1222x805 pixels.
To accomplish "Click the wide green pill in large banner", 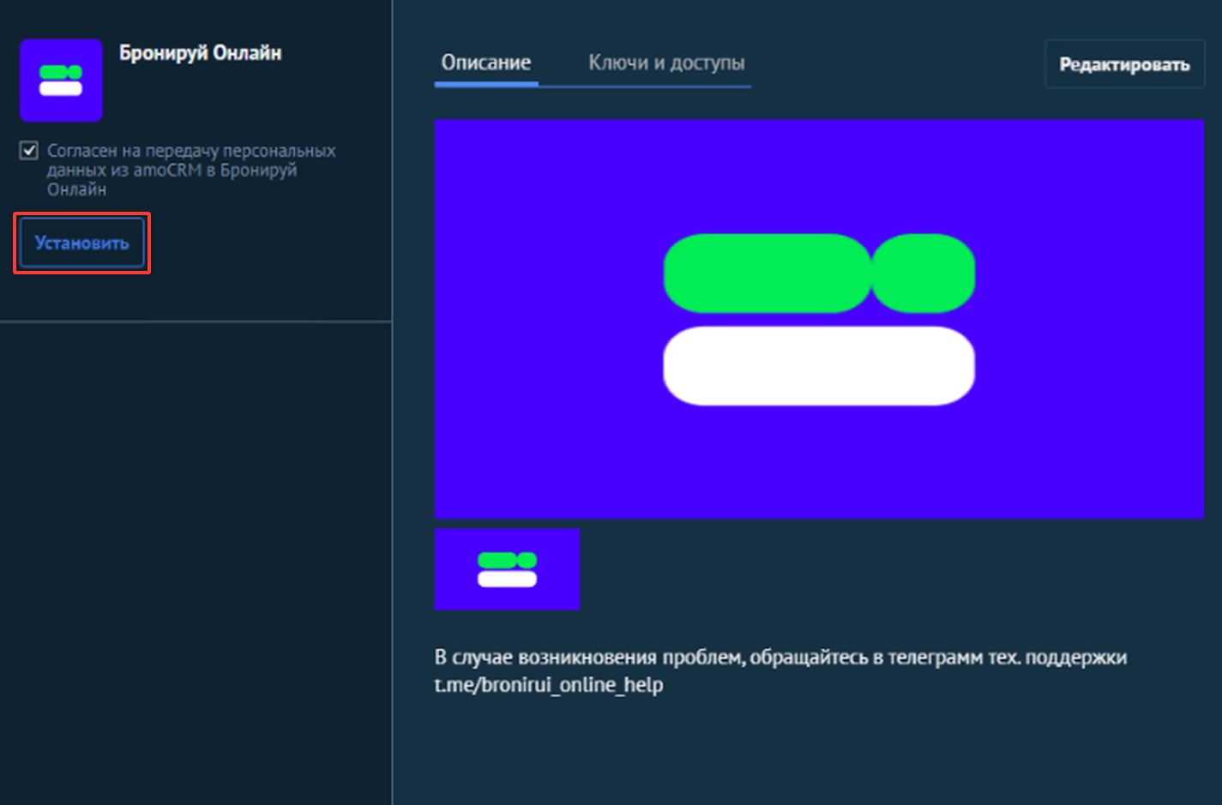I will click(768, 273).
